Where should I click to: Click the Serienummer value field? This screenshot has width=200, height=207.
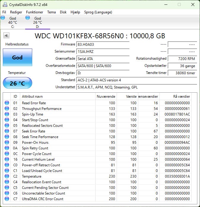pyautogui.click(x=103, y=51)
